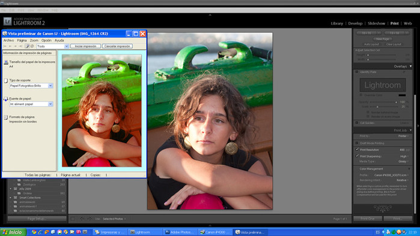
Task: Enable the Identity Plate checkbox
Action: pos(357,72)
